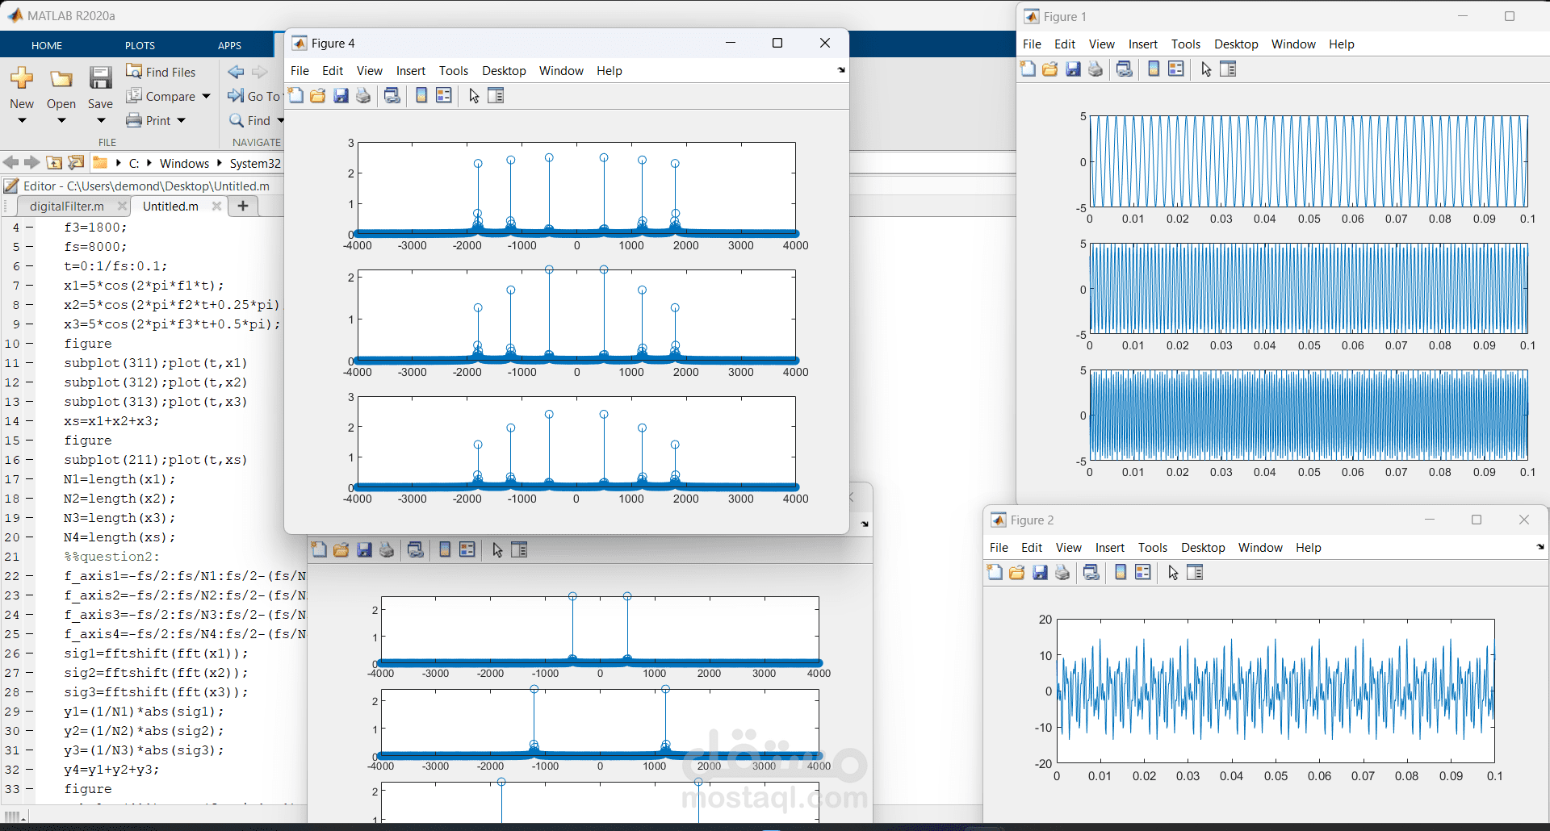Switch to the PLOTS ribbon tab
The width and height of the screenshot is (1550, 831).
click(x=140, y=45)
